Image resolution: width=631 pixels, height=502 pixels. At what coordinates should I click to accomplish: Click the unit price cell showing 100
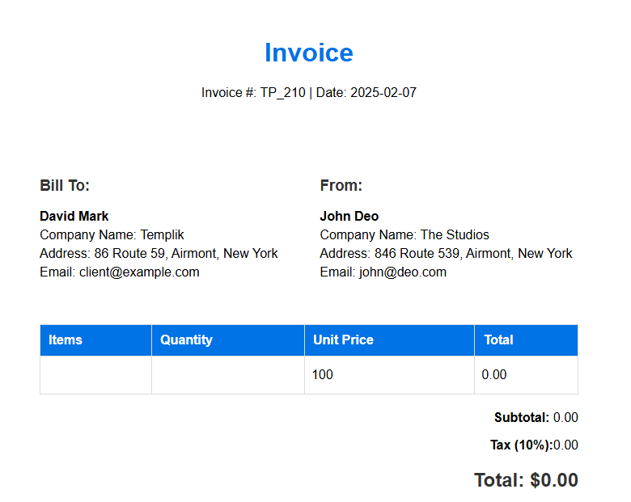point(390,375)
